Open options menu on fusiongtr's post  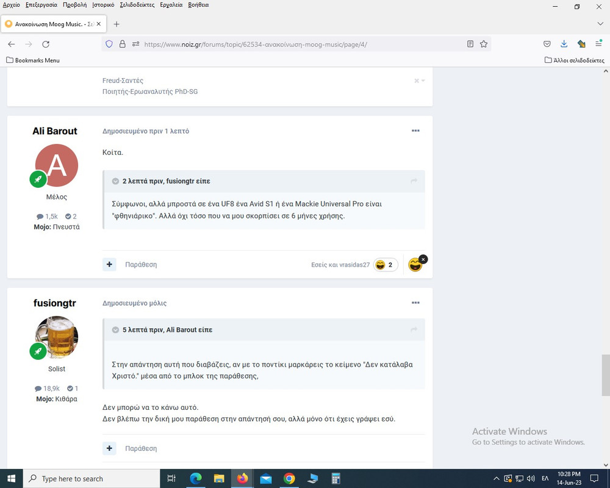coord(415,303)
